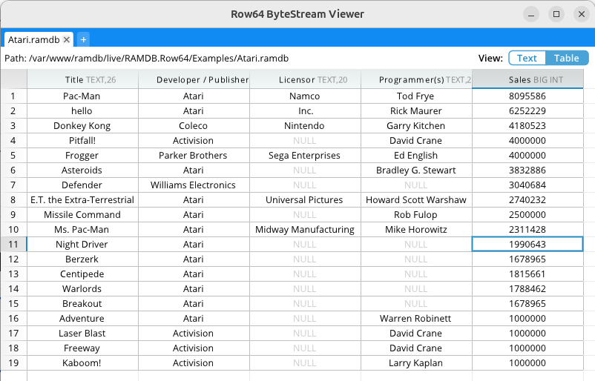Viewport: 595px width, 381px height.
Task: Select E.T. the Extra-Terrestrial cell
Action: 83,200
